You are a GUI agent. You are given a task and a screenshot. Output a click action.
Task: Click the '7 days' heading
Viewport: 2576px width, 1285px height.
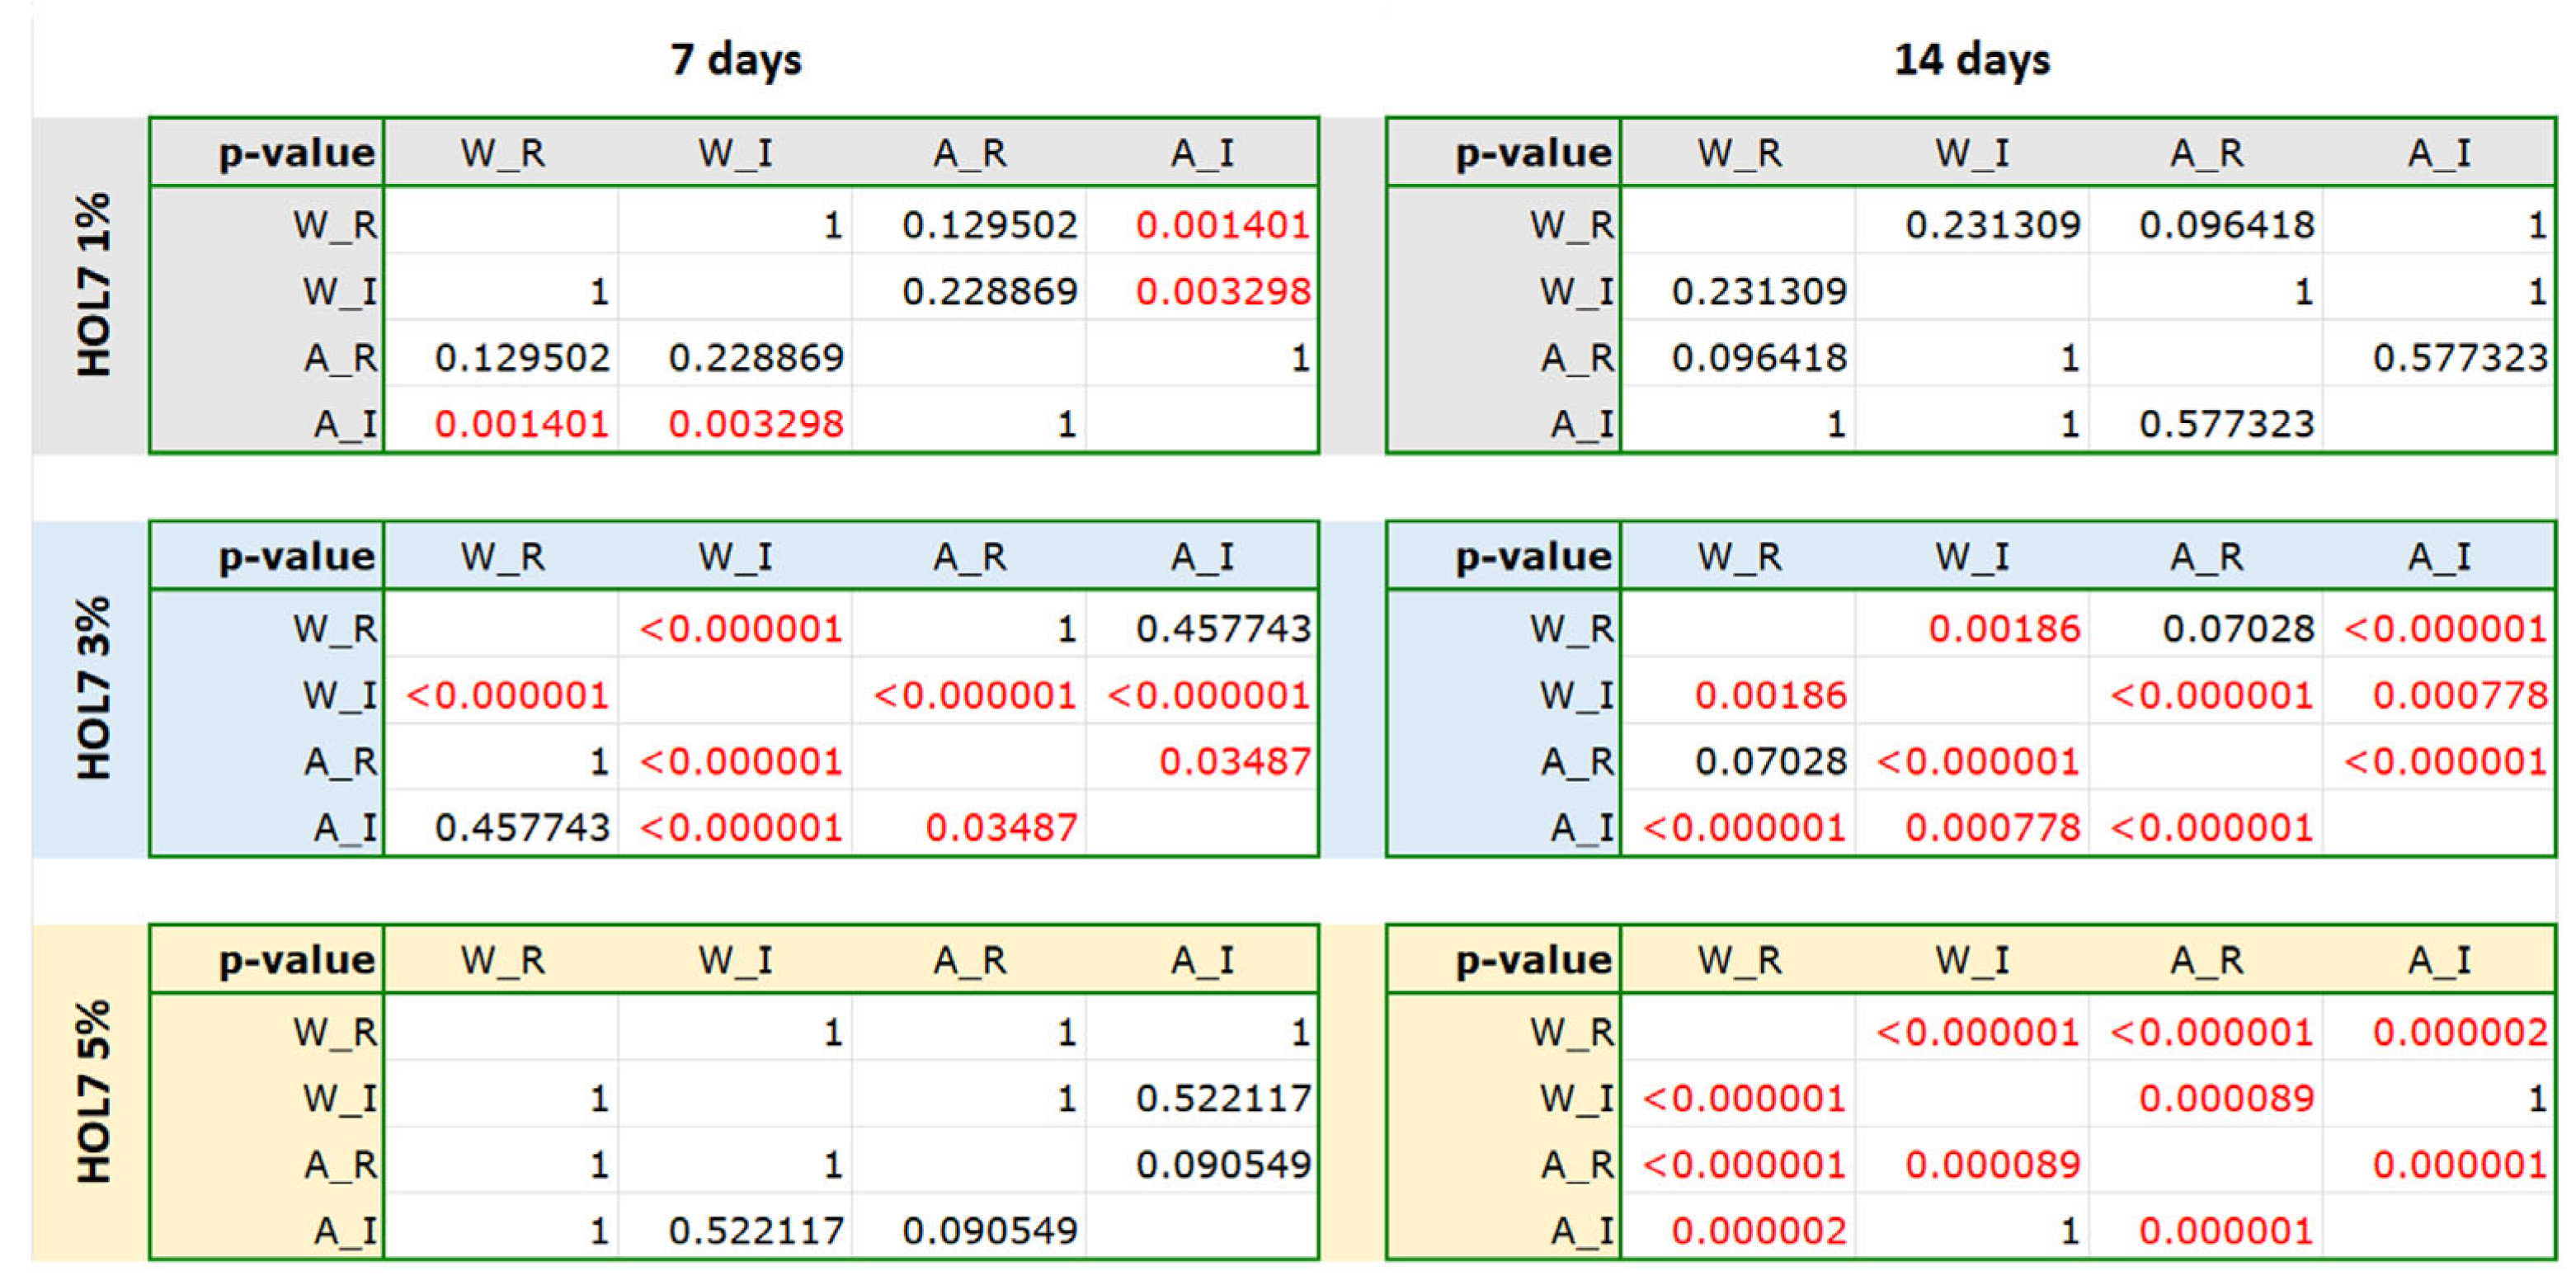tap(736, 60)
